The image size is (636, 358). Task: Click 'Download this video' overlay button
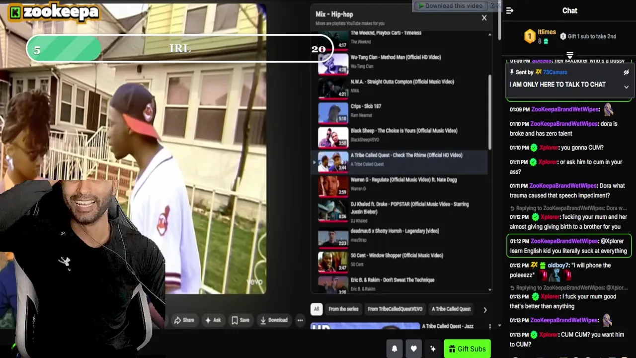[451, 6]
